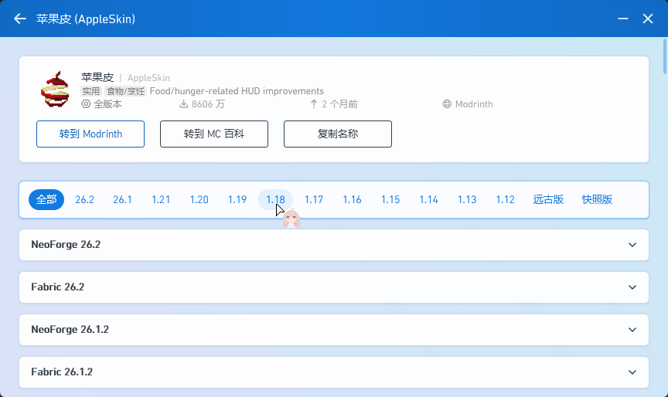Filter by version 1.17
Screen dimensions: 668x397
pyautogui.click(x=314, y=199)
